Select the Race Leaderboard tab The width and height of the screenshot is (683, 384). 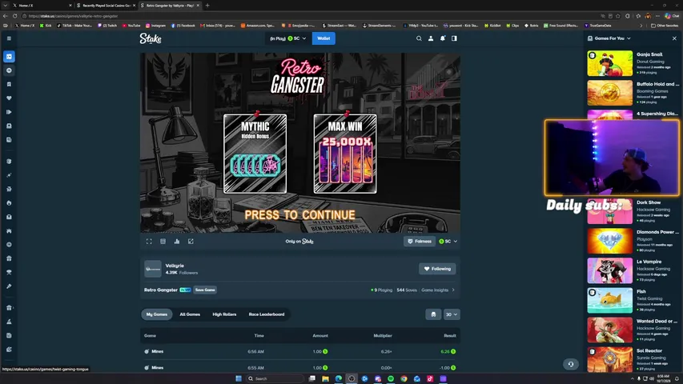267,314
